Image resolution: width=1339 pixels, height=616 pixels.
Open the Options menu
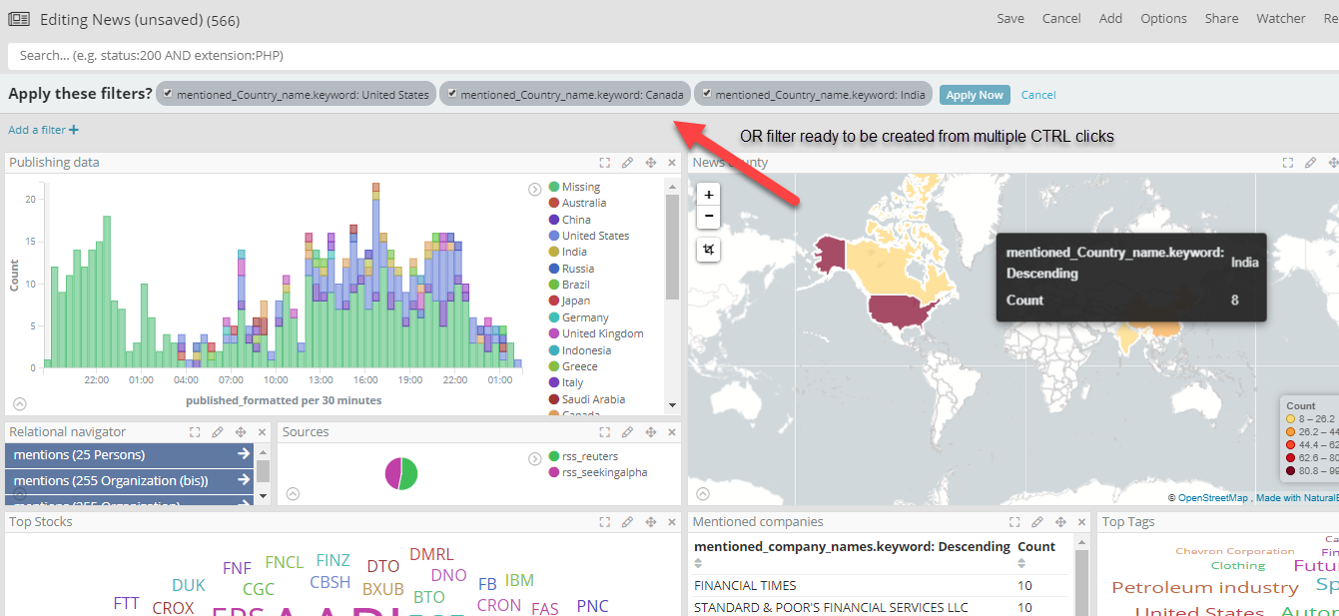pos(1163,18)
